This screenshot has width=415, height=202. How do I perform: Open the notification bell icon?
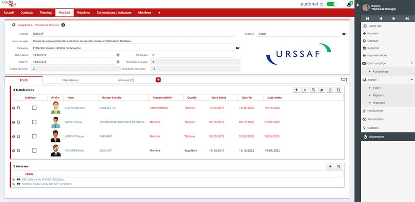pyautogui.click(x=349, y=4)
